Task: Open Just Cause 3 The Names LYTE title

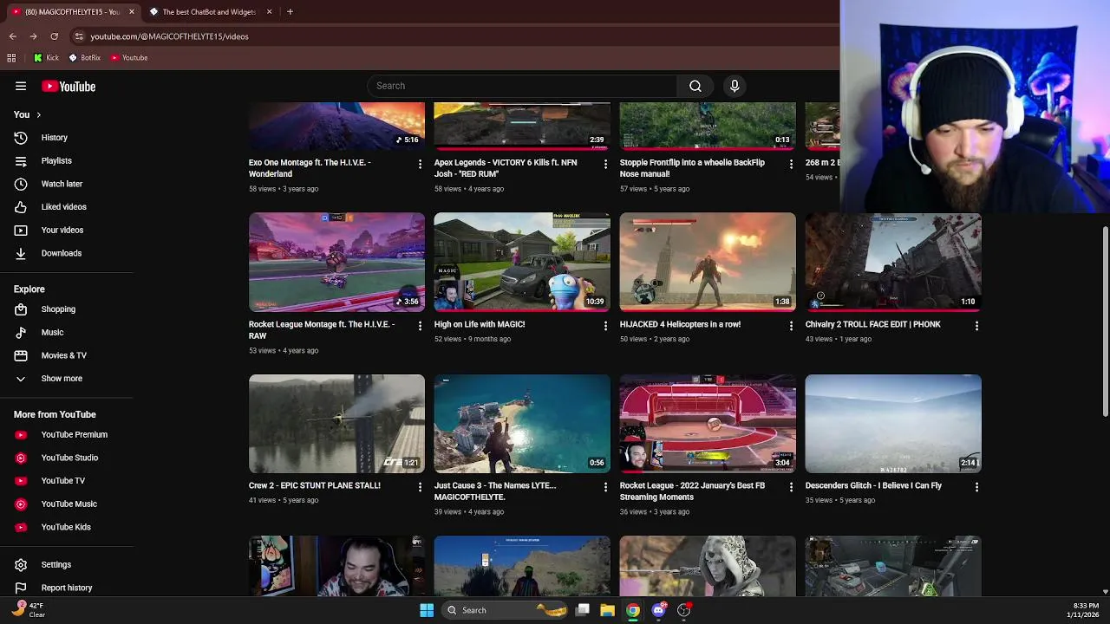Action: [495, 491]
